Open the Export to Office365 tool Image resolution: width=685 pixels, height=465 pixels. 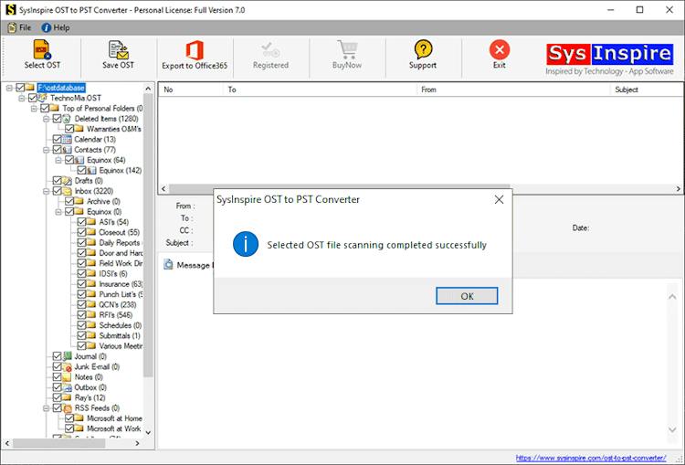point(195,55)
